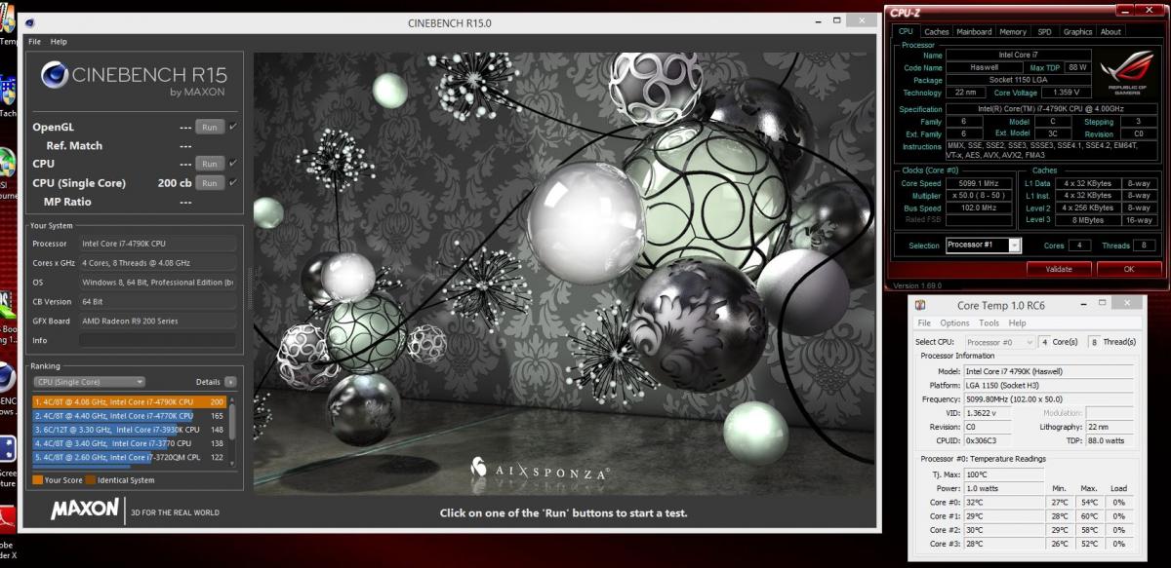Switch to Memory tab in CPU-Z

(1013, 32)
